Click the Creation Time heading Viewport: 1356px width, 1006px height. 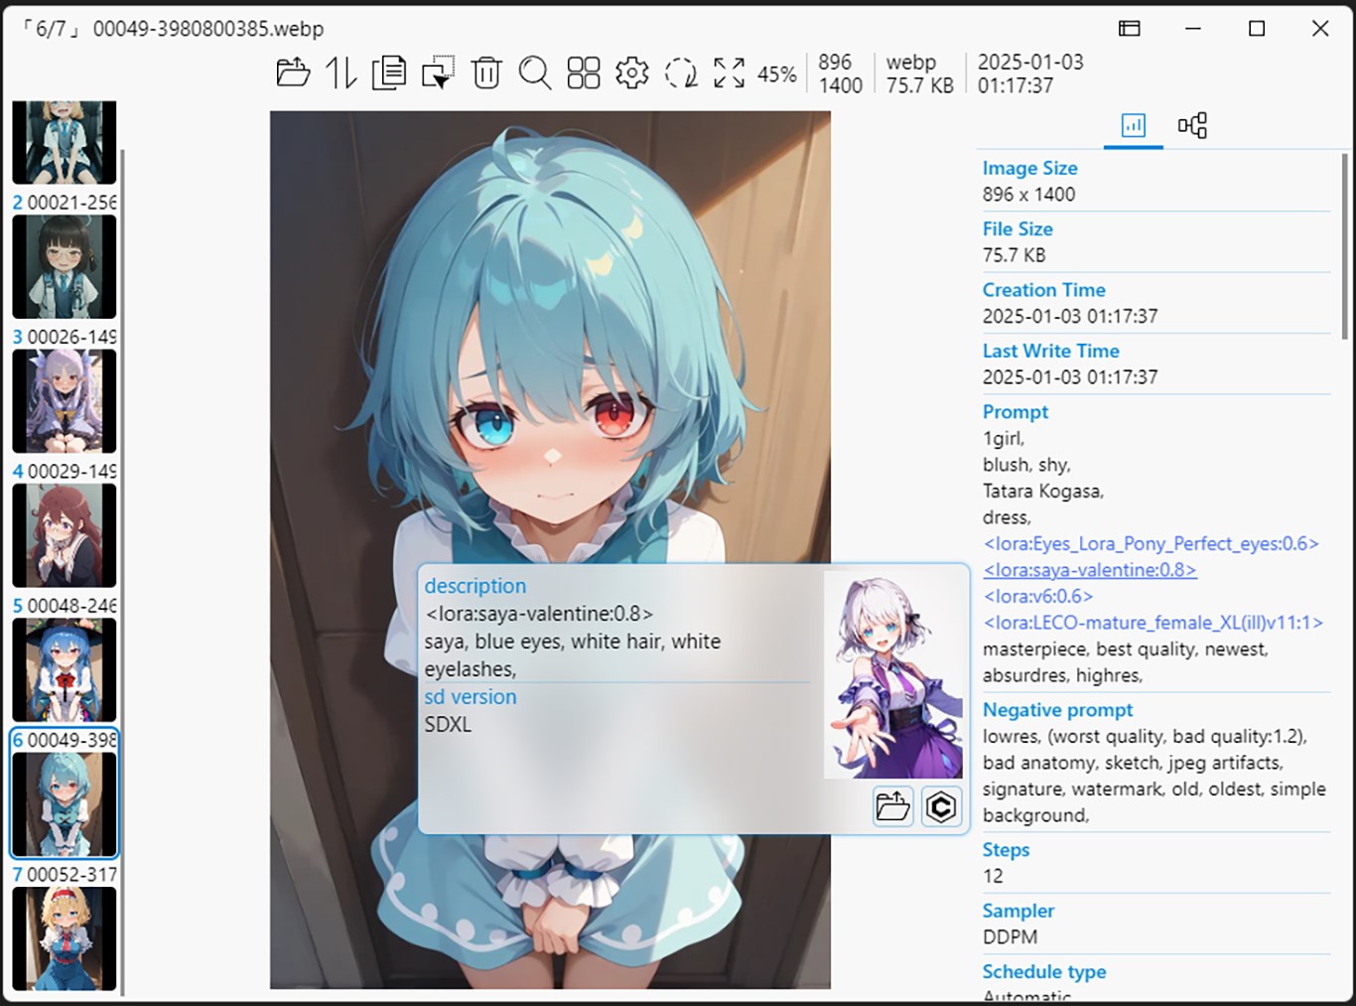point(1043,290)
